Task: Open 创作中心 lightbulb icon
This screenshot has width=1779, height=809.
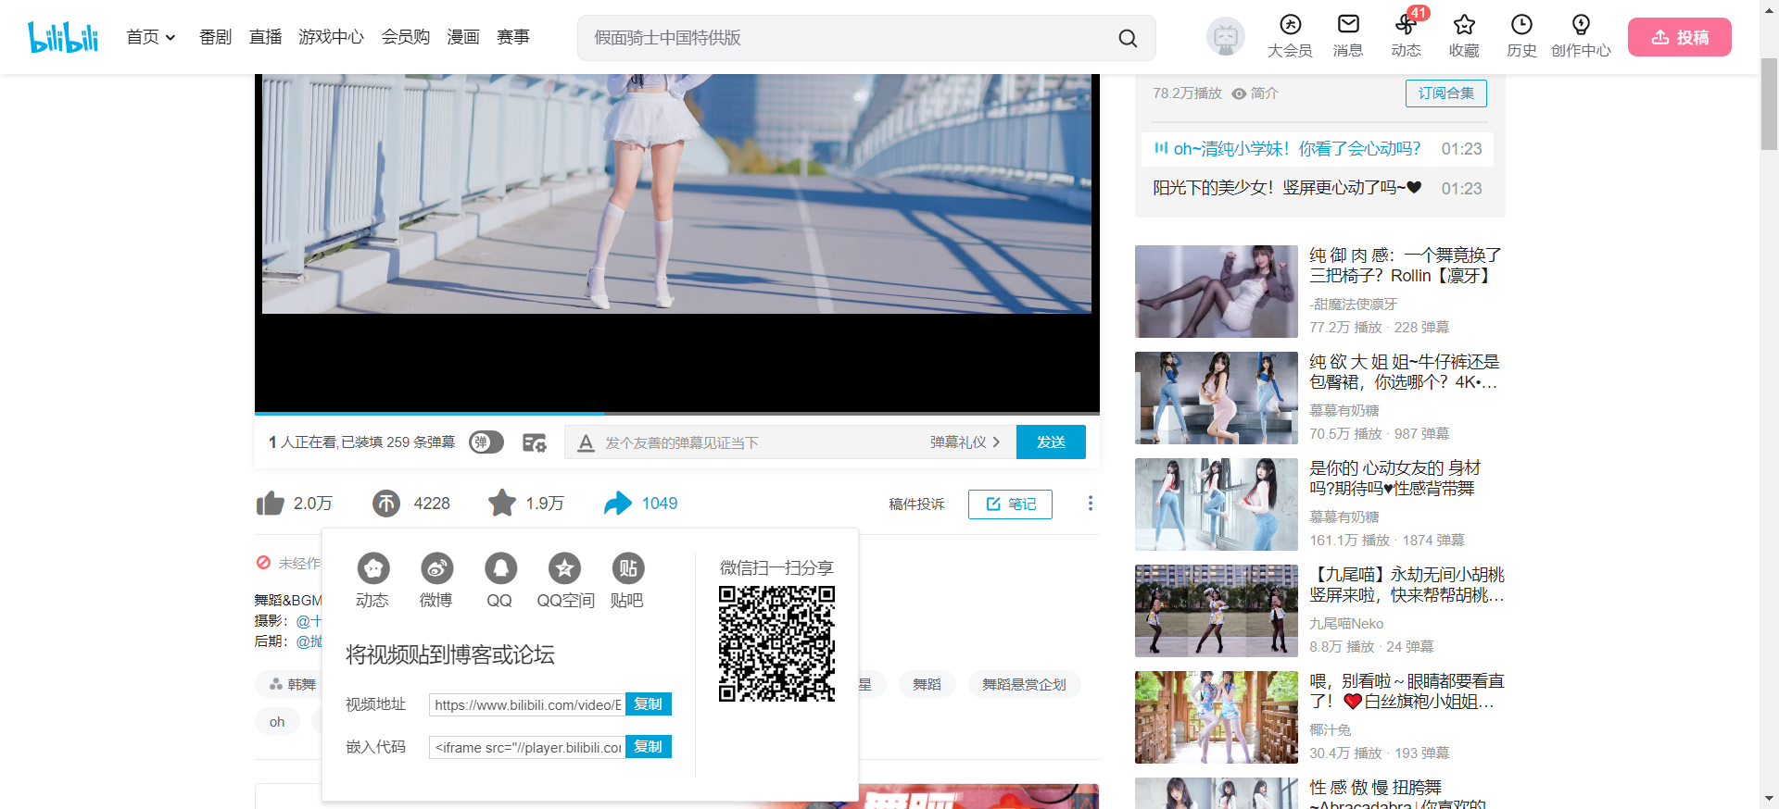Action: [1581, 37]
